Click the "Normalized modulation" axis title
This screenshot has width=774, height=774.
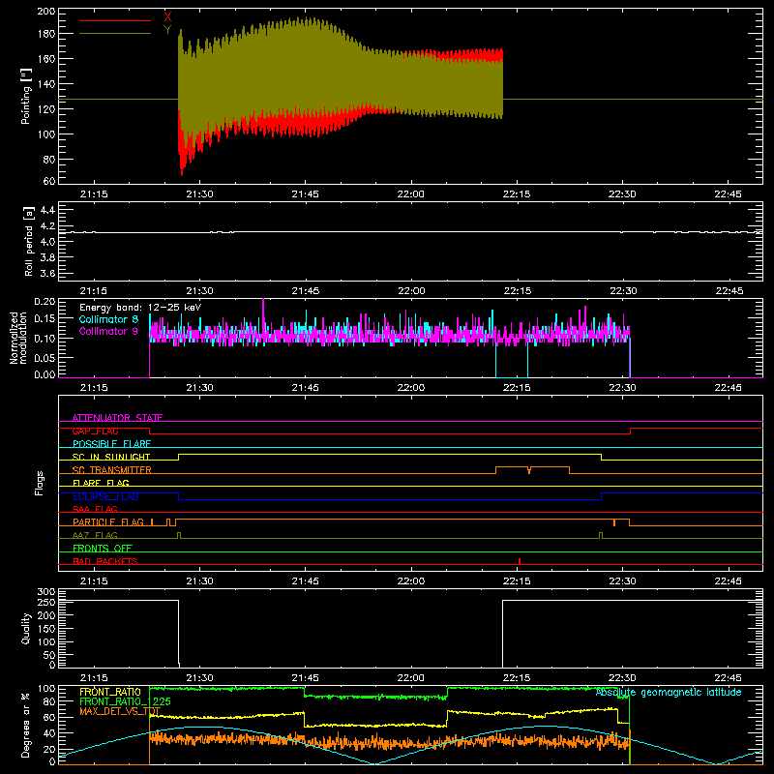[x=19, y=338]
